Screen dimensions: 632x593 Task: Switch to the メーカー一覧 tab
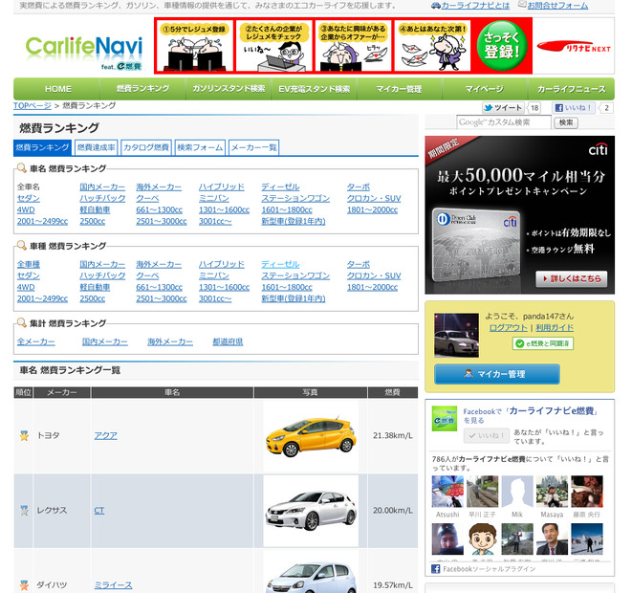(x=254, y=147)
